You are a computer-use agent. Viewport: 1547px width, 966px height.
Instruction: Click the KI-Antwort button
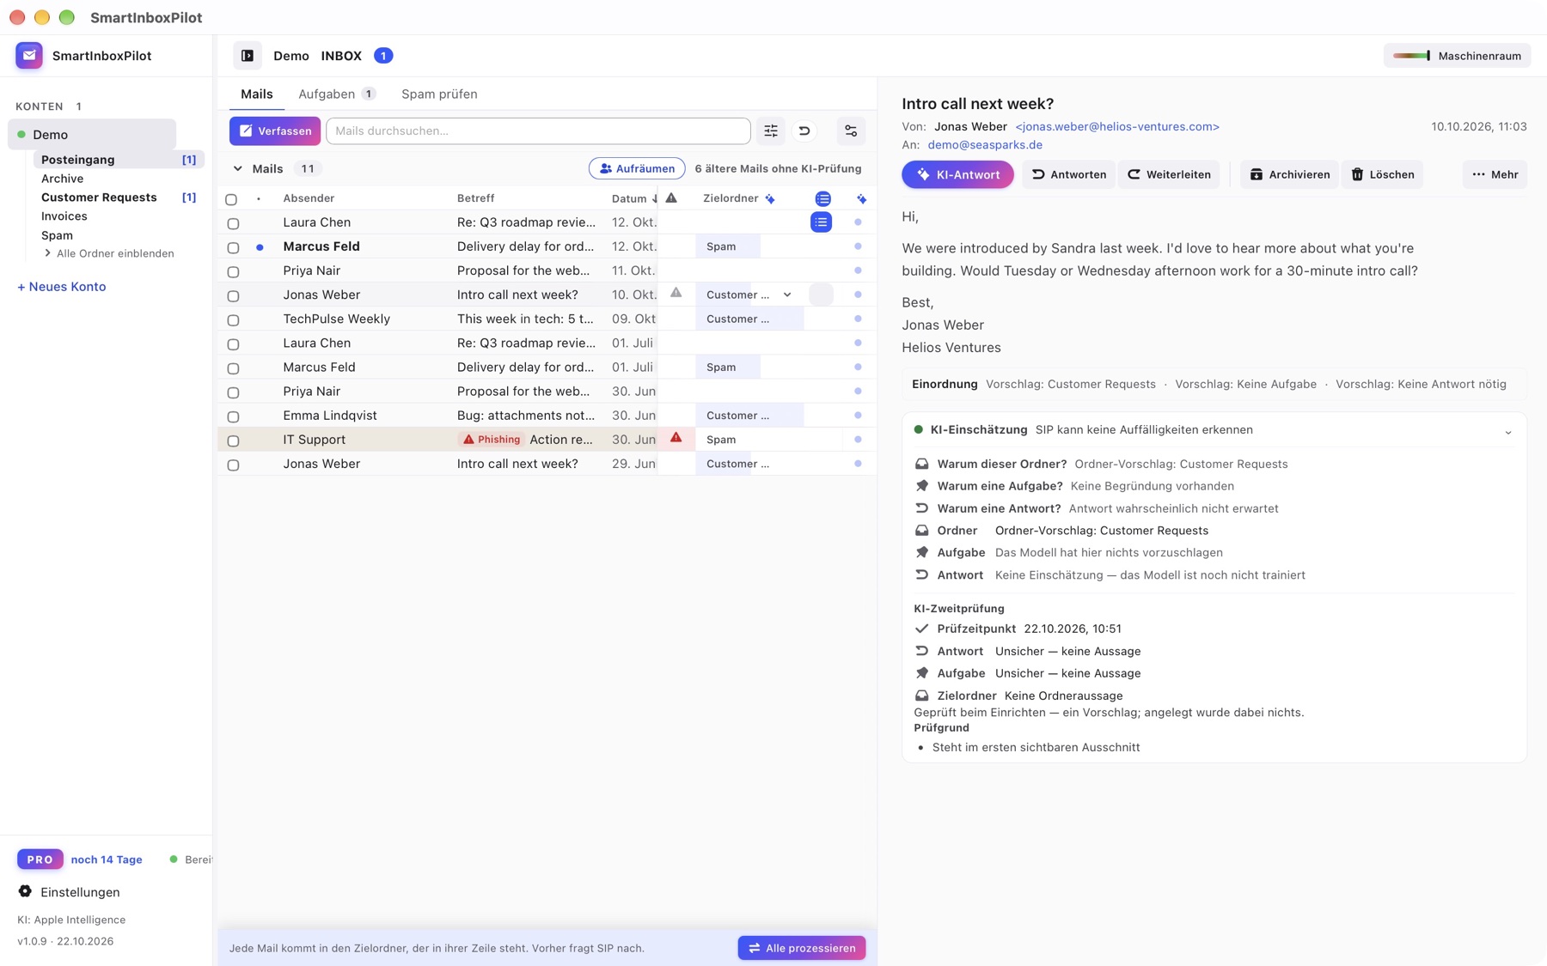[x=957, y=174]
